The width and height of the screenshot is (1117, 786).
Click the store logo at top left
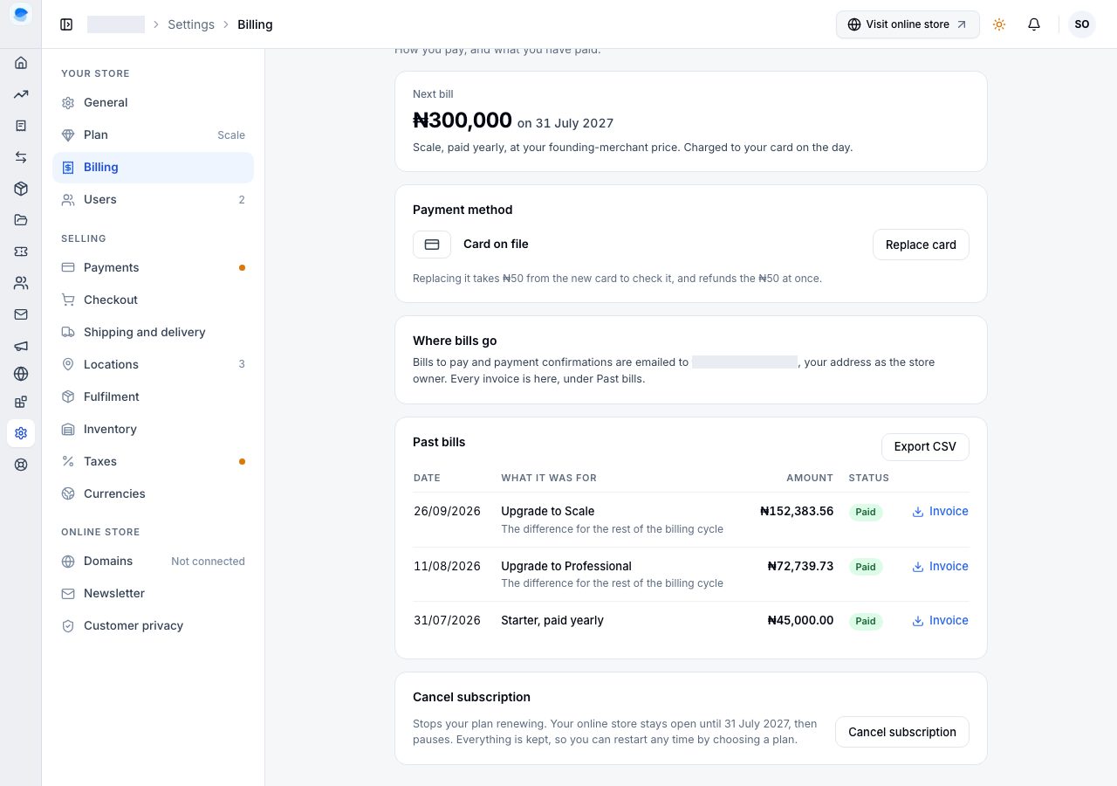(x=21, y=14)
